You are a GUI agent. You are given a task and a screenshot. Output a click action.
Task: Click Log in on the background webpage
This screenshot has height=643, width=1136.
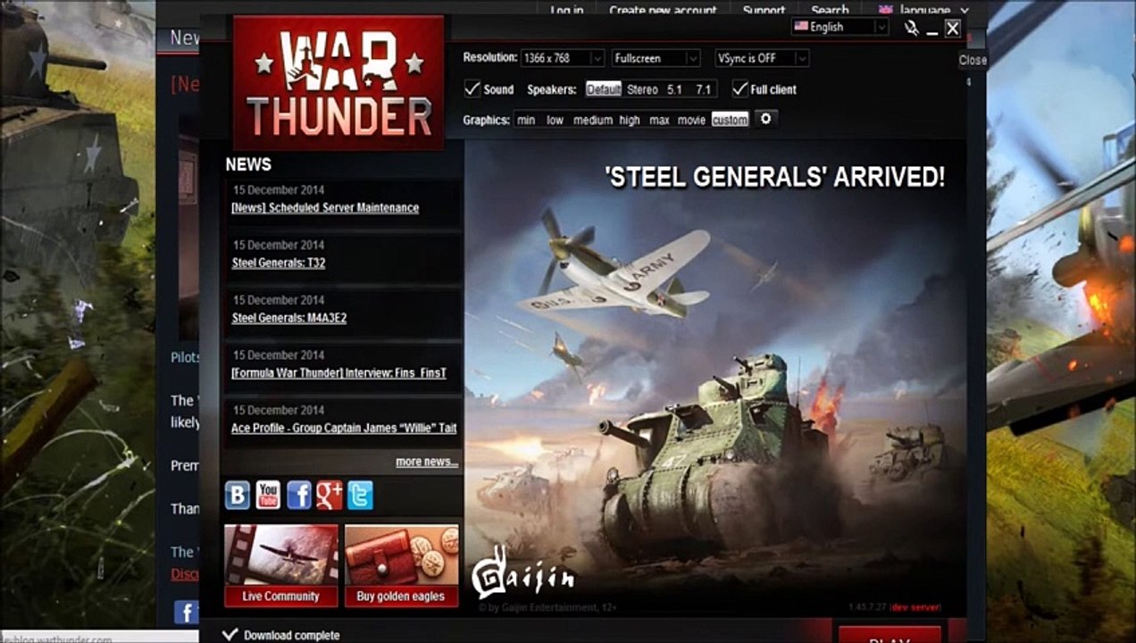[566, 10]
